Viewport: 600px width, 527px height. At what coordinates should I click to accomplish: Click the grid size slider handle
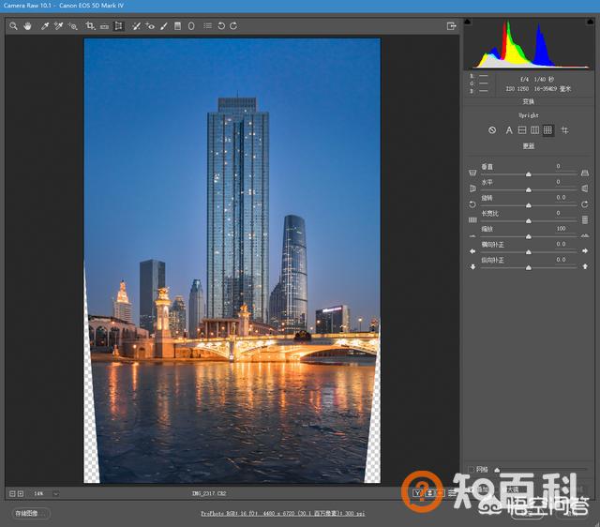(497, 470)
